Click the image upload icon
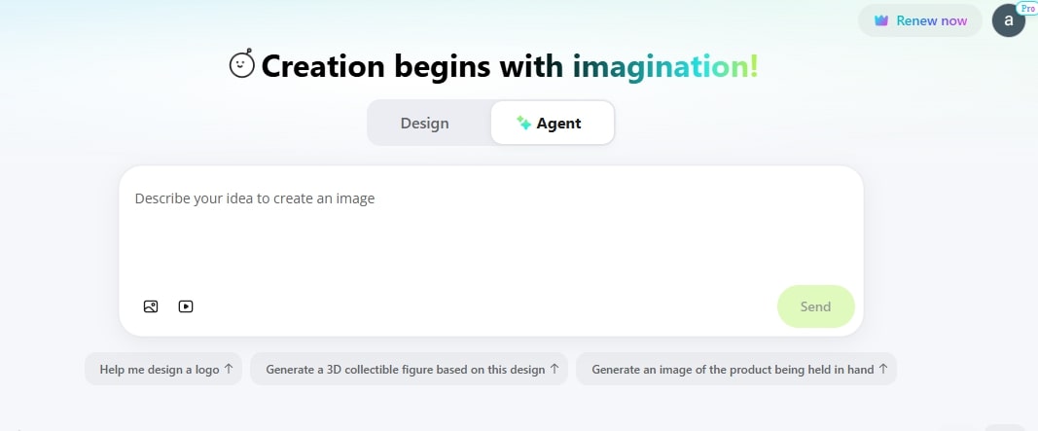This screenshot has height=431, width=1038. point(151,306)
